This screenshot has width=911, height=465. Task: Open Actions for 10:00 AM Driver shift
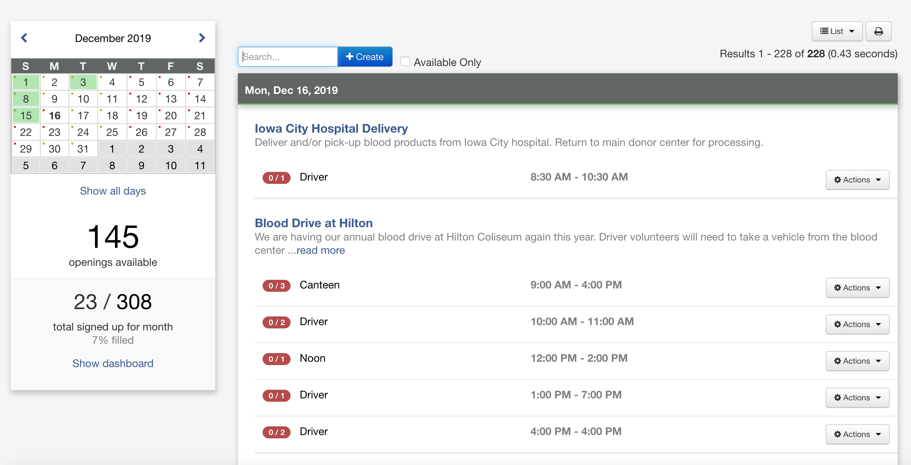coord(857,324)
